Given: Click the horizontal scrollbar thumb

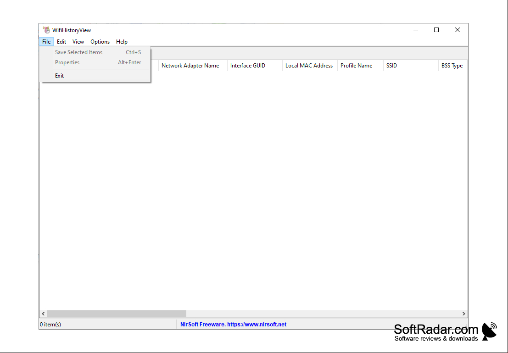Looking at the screenshot, I should [117, 314].
